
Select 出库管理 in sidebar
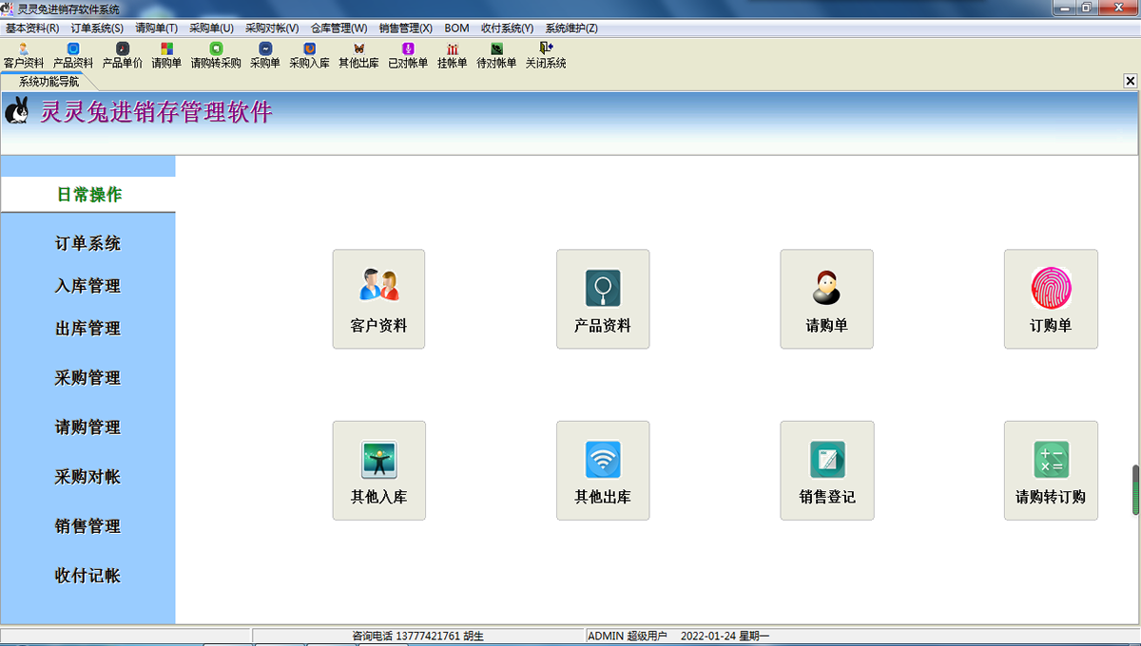click(x=88, y=329)
